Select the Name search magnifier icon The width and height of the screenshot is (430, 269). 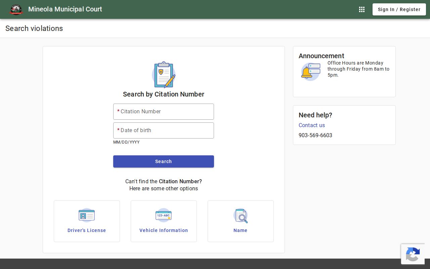click(x=241, y=216)
